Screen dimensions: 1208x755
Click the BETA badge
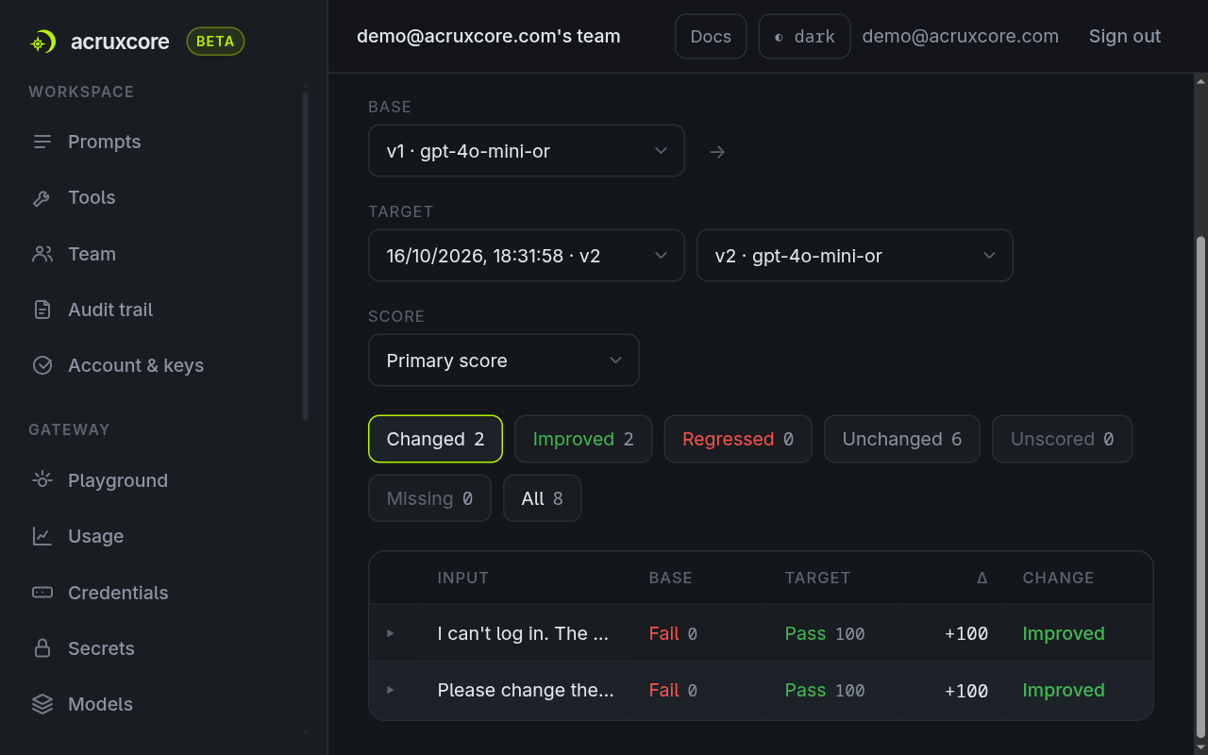[215, 42]
